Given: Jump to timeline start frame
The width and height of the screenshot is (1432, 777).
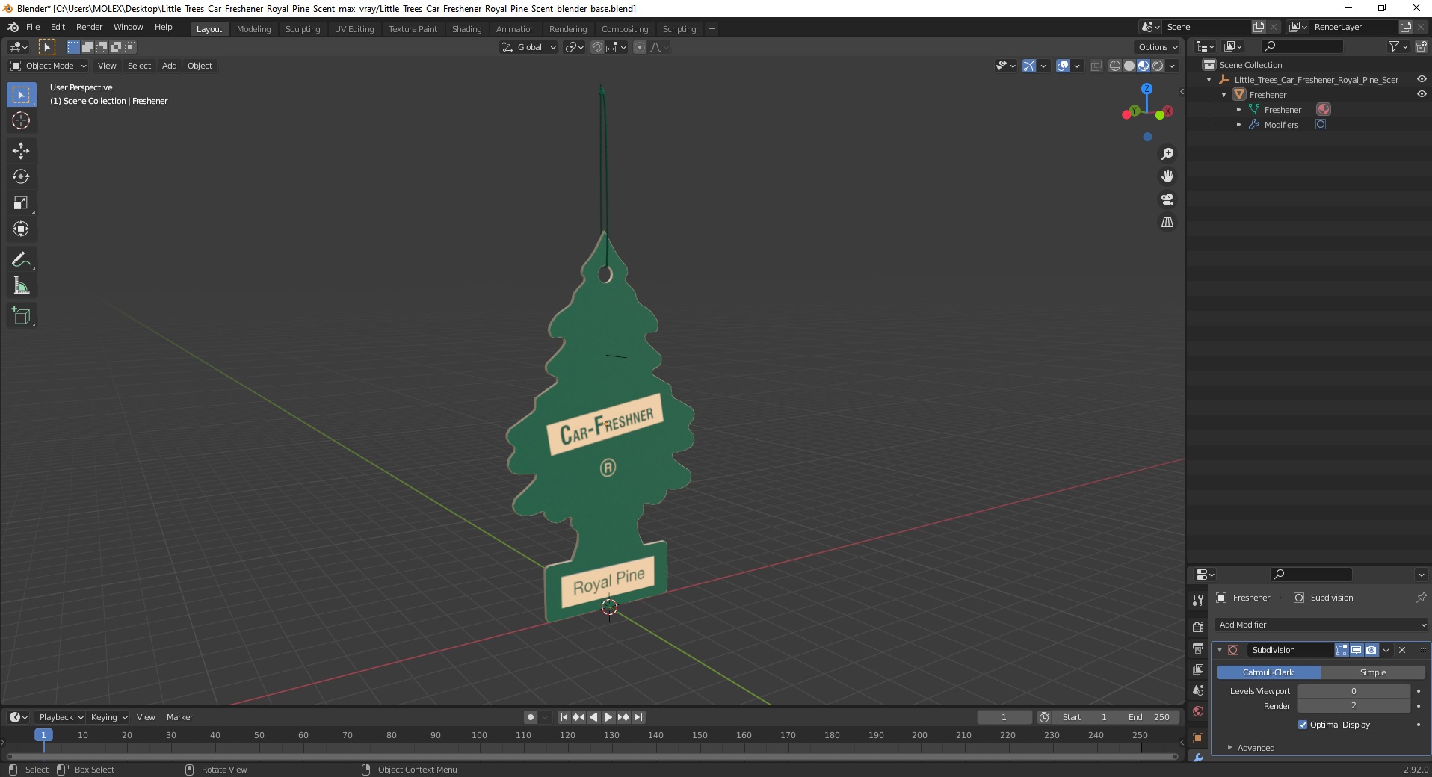Looking at the screenshot, I should 564,717.
